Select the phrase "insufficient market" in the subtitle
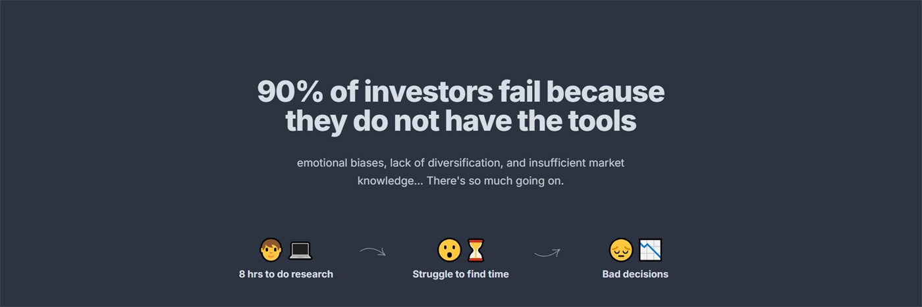The image size is (922, 307). point(576,162)
